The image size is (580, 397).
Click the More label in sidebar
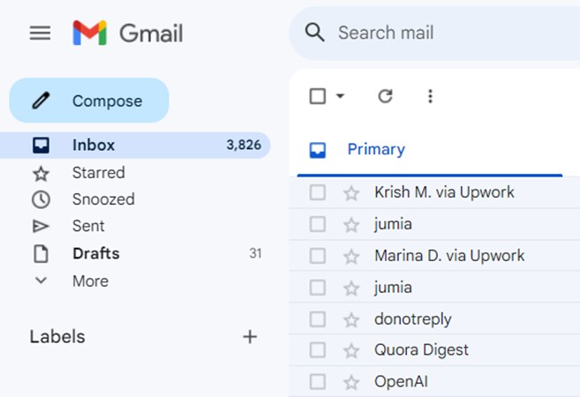click(91, 281)
